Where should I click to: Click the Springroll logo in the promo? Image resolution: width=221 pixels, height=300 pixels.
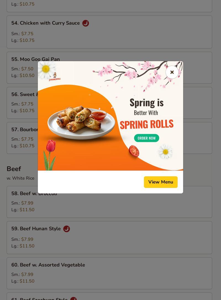[x=55, y=77]
